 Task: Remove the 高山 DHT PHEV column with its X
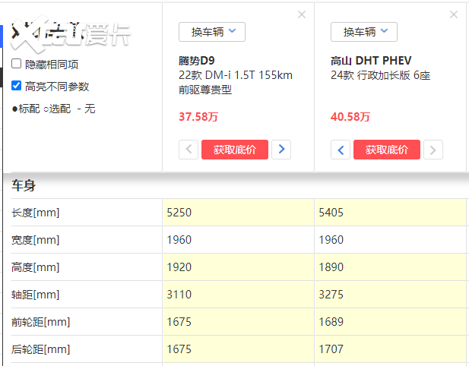[x=454, y=14]
